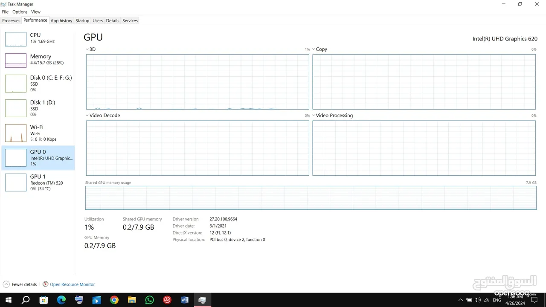Open the Copy engine graph dropdown
Image resolution: width=546 pixels, height=307 pixels.
pyautogui.click(x=314, y=49)
